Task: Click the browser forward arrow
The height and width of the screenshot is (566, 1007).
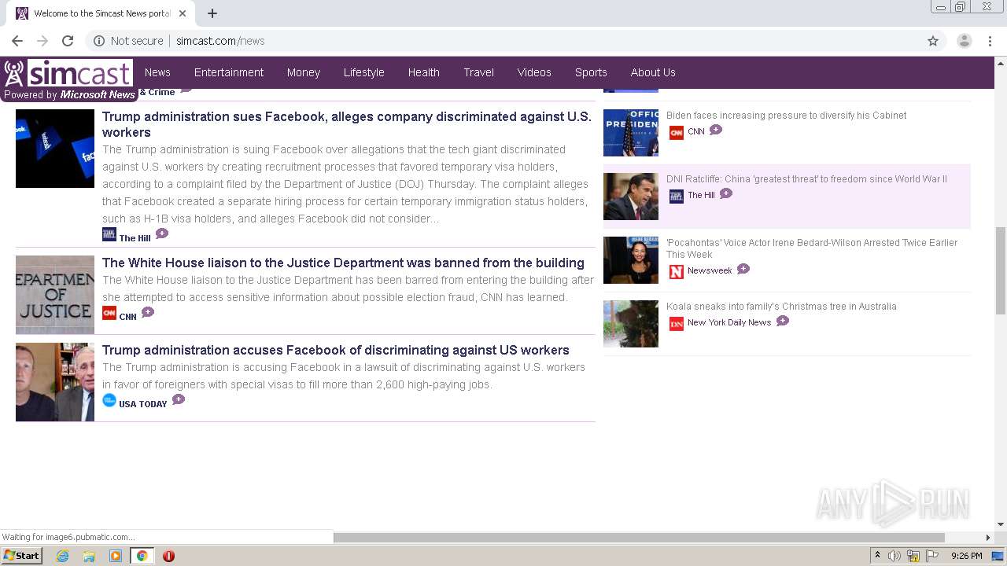Action: (42, 41)
